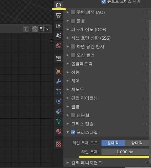Grab the 프리스타일 panel drag handle
The image size is (151, 168).
tap(147, 132)
